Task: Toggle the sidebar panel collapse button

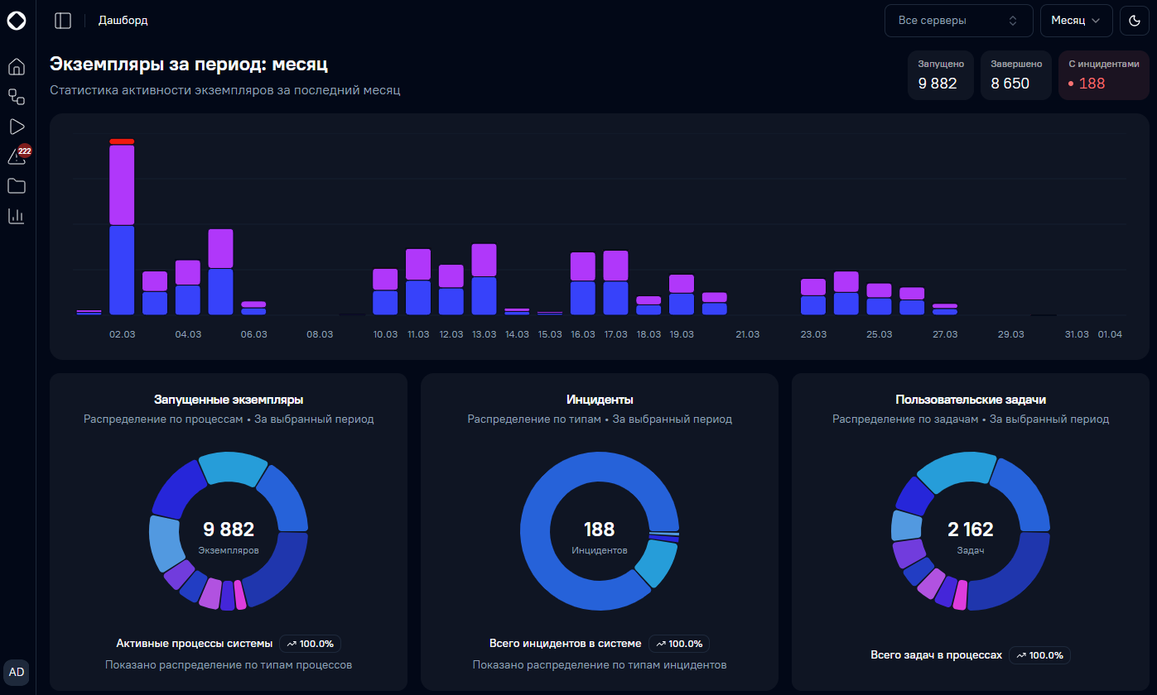Action: tap(63, 21)
